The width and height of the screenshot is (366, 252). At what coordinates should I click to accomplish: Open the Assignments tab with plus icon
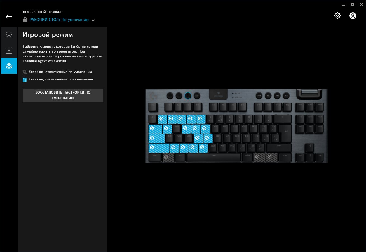[x=9, y=50]
